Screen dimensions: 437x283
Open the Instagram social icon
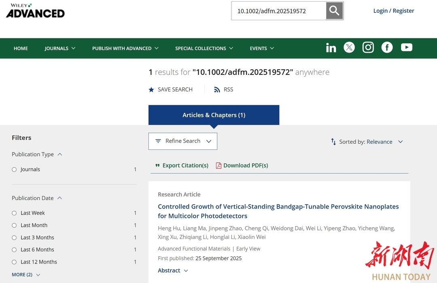coord(368,48)
